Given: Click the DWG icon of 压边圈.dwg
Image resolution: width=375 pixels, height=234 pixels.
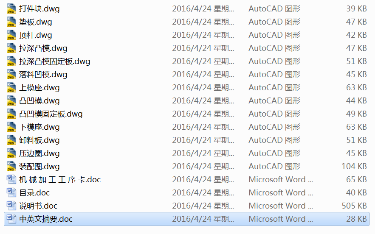Looking at the screenshot, I should [11, 153].
